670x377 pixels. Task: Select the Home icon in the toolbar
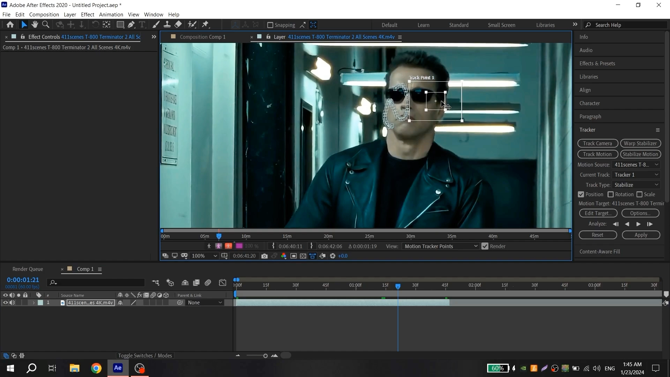pyautogui.click(x=10, y=25)
